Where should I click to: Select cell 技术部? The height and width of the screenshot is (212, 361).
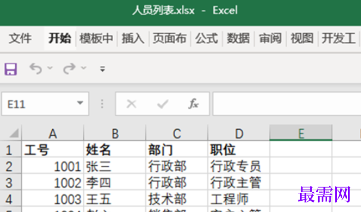[x=177, y=198]
